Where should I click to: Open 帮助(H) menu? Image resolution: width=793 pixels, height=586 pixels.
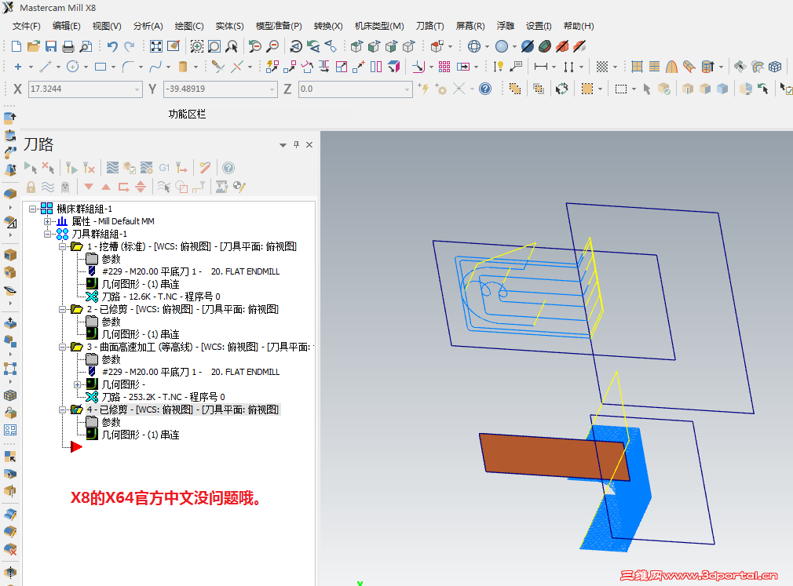coord(579,26)
